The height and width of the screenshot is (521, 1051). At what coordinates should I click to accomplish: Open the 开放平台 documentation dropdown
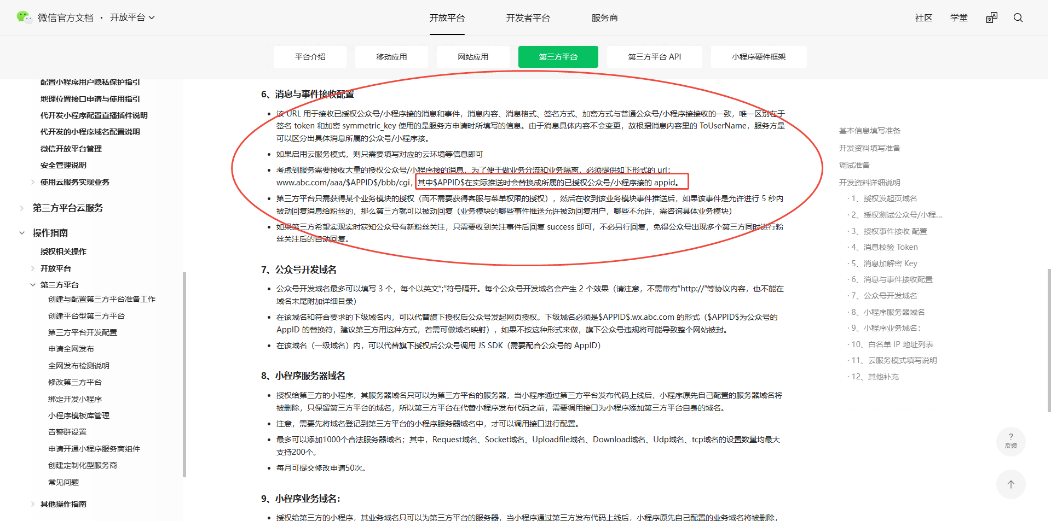132,17
